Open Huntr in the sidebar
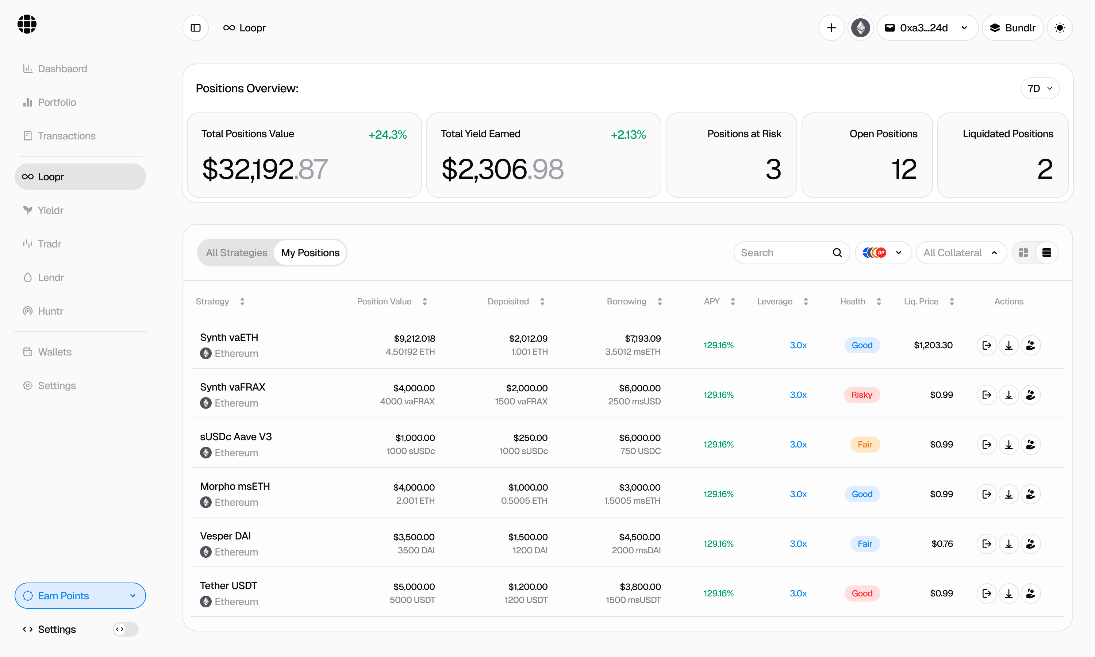Viewport: 1095px width, 657px height. [80, 311]
